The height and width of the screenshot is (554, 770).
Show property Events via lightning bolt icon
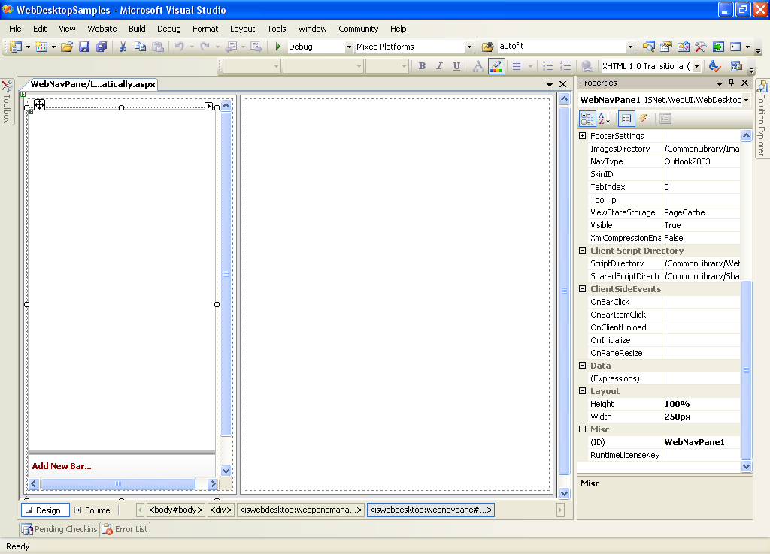point(644,119)
